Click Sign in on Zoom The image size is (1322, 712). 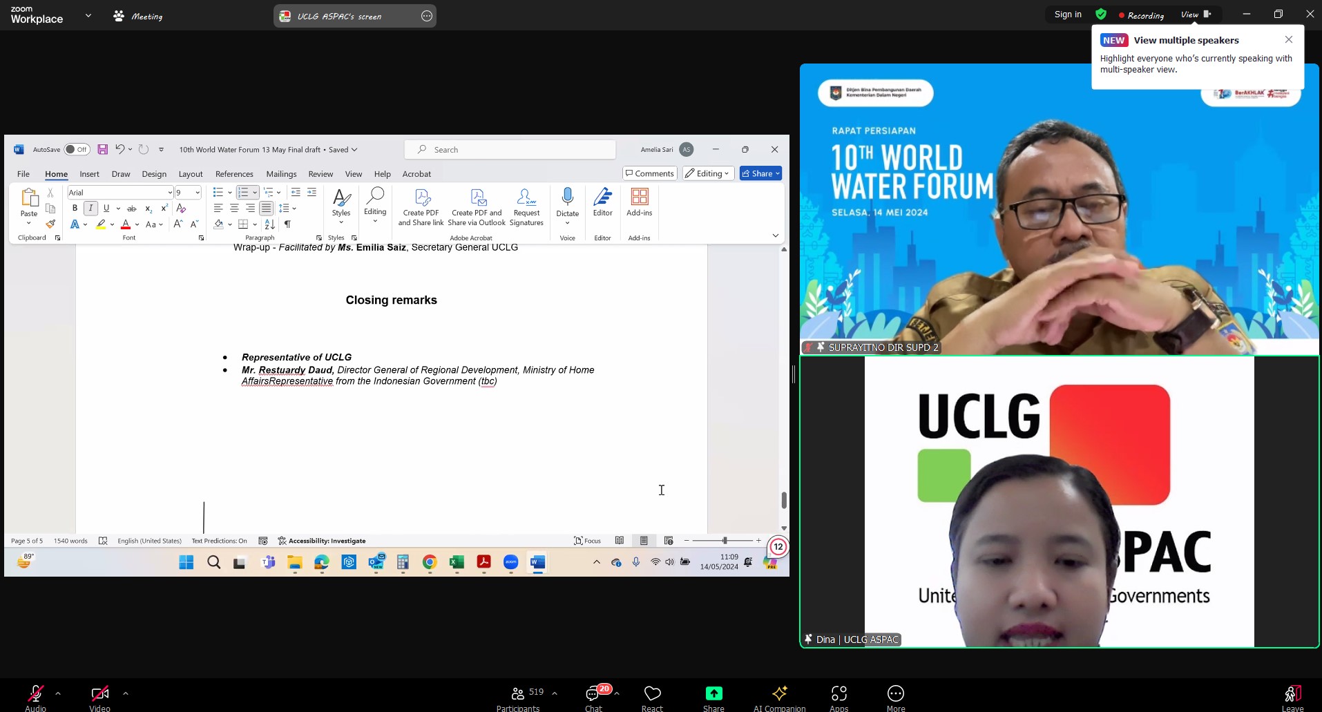(1068, 15)
